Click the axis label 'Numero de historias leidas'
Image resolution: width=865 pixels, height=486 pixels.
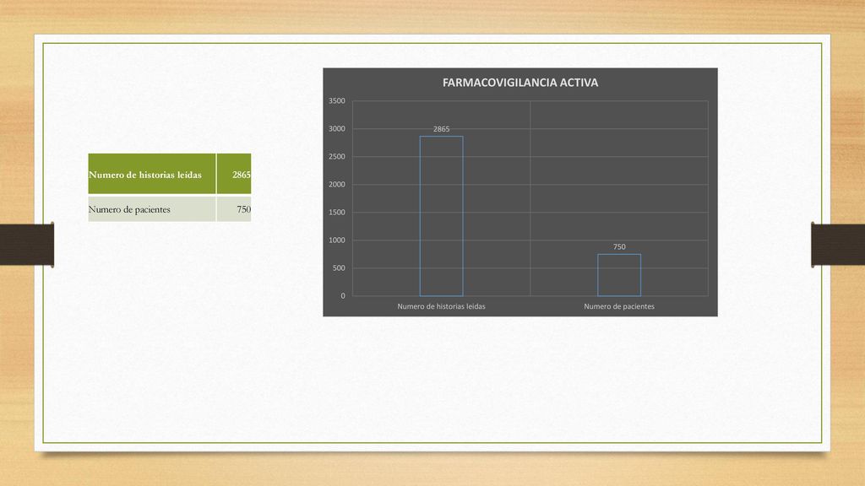tap(441, 306)
